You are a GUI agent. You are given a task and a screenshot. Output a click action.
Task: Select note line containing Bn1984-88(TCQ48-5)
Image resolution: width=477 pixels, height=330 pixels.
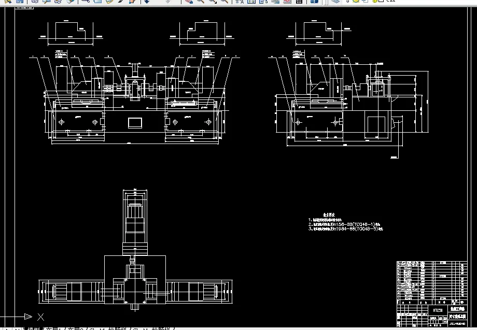(346, 229)
